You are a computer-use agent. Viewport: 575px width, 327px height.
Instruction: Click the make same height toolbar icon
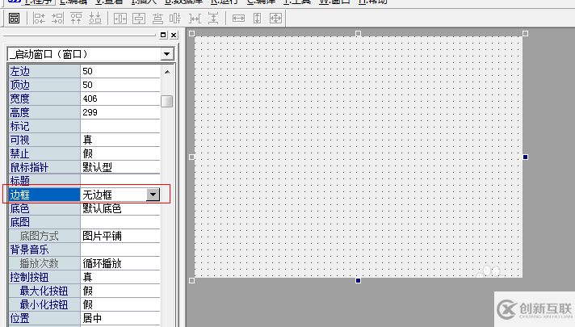pos(257,18)
